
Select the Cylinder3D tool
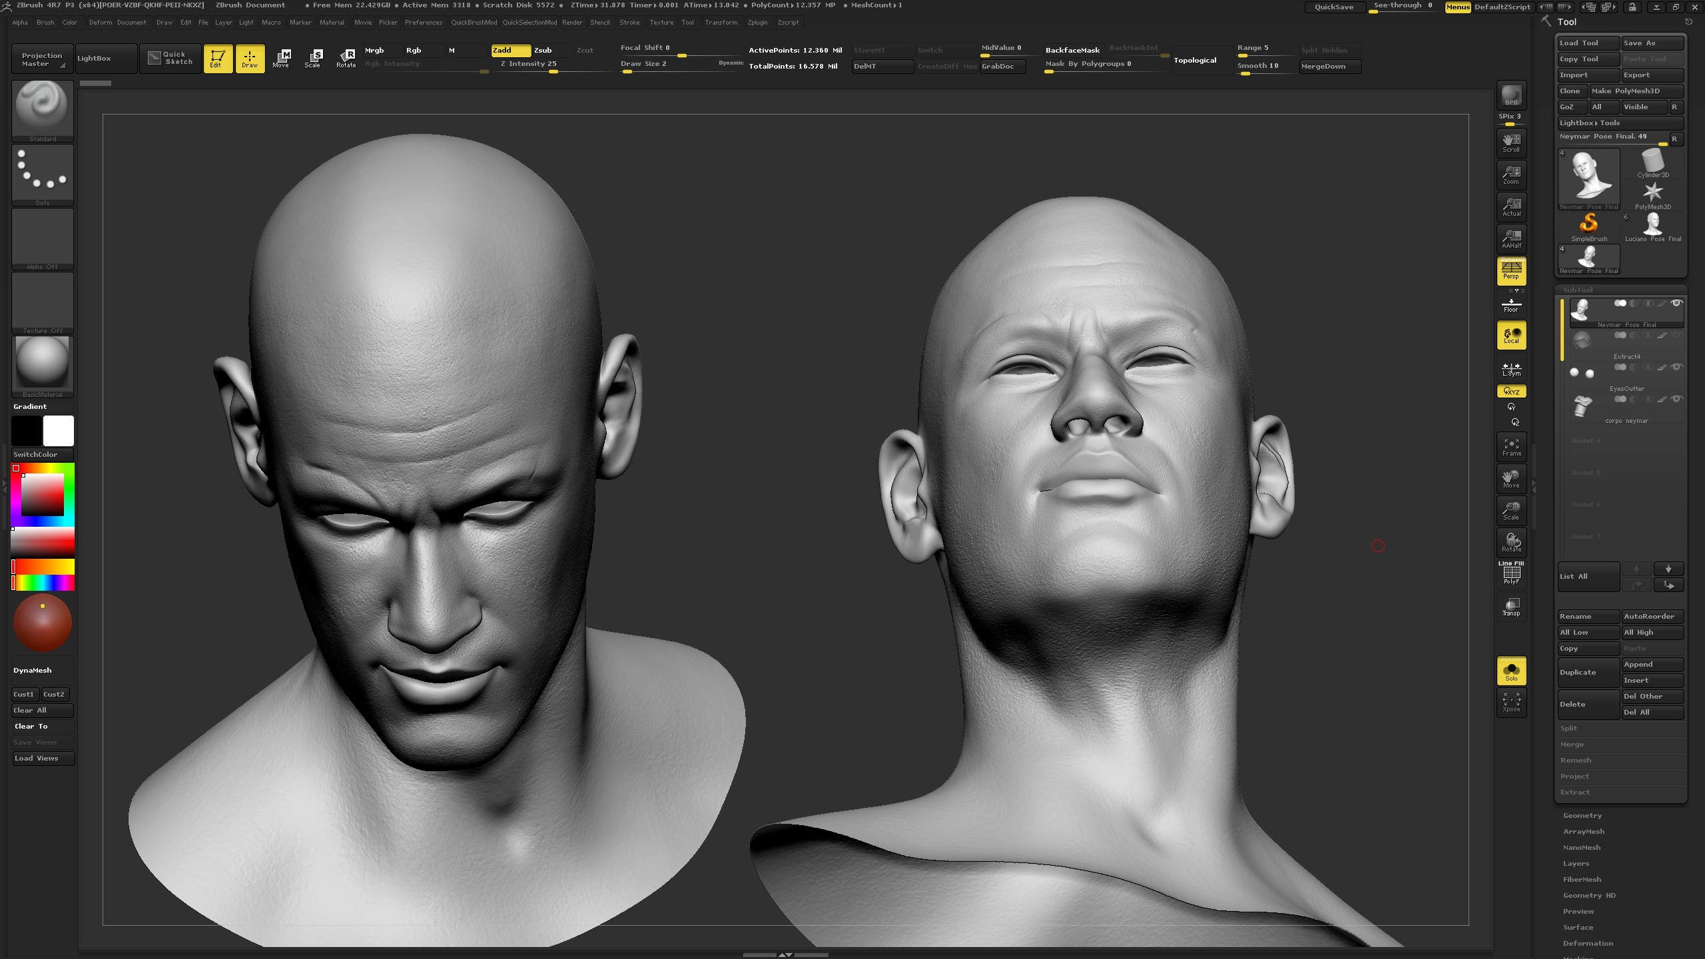[x=1652, y=163]
